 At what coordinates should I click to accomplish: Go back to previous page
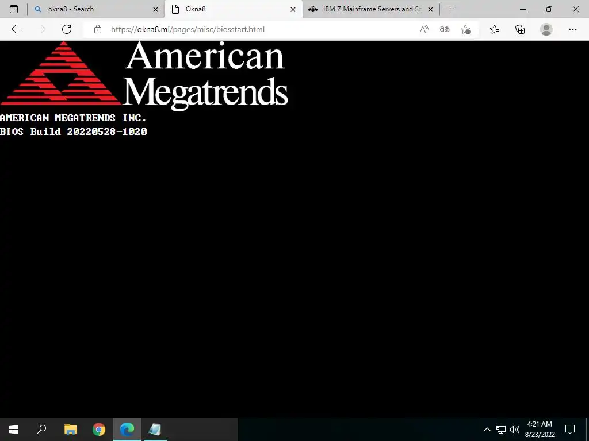(x=16, y=29)
